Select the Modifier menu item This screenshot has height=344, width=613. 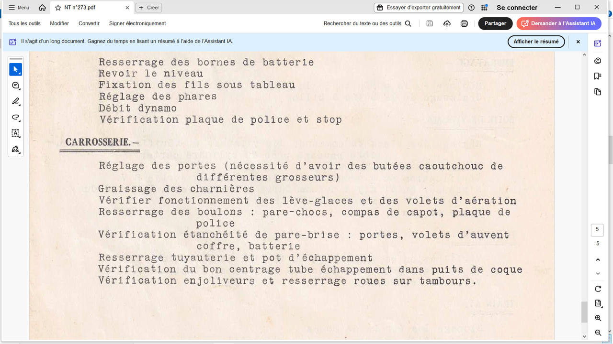pos(59,23)
